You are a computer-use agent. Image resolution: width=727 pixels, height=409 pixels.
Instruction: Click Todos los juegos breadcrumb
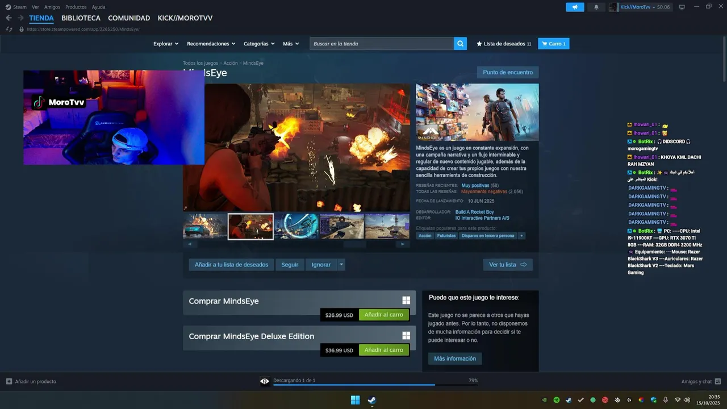click(200, 63)
